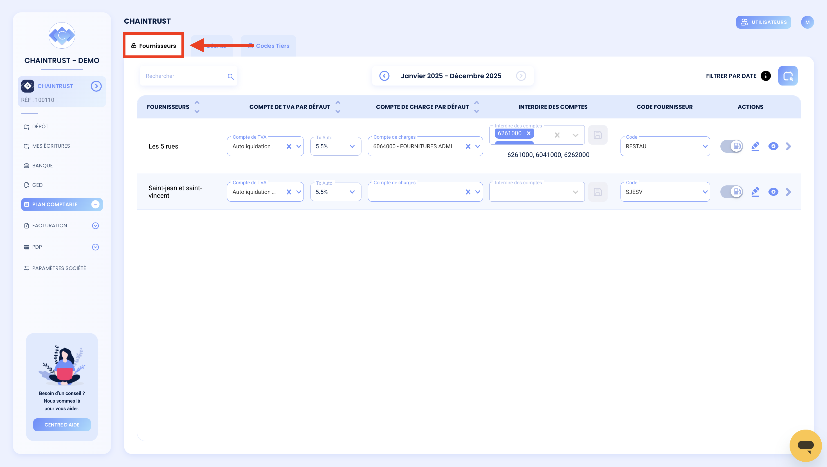Open Tx Autol dropdown for Les 5 rues
Viewport: 827px width, 467px height.
[352, 147]
